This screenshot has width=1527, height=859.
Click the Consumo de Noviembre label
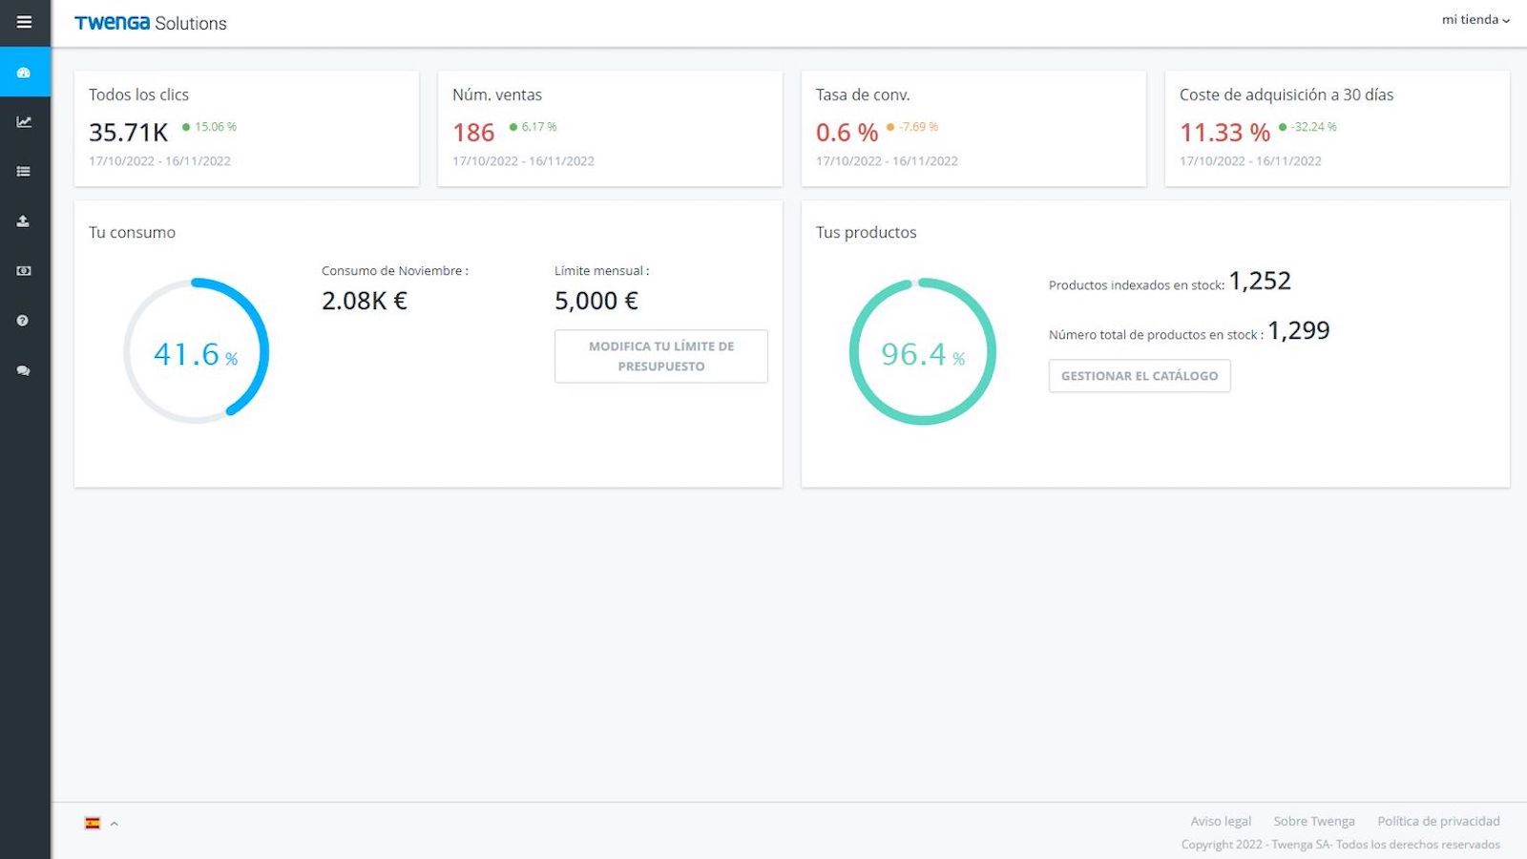click(395, 271)
